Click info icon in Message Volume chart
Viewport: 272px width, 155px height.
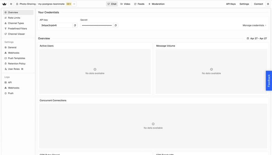[x=211, y=70]
